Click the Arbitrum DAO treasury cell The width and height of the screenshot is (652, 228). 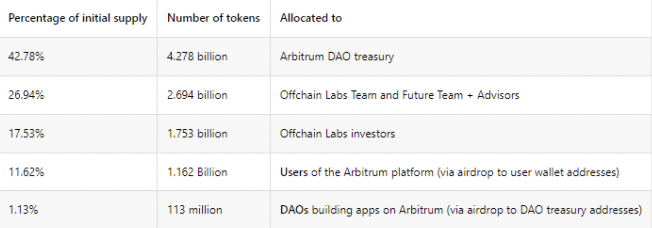(x=461, y=57)
